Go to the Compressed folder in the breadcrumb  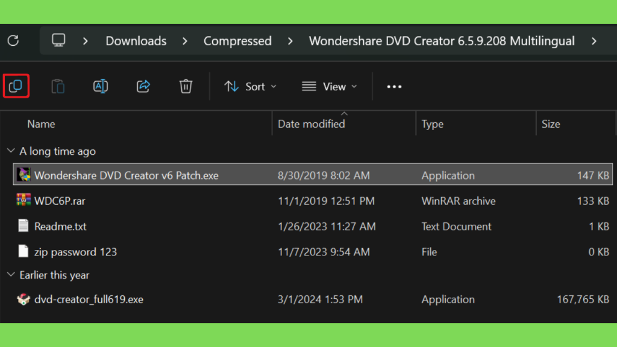[x=237, y=41]
